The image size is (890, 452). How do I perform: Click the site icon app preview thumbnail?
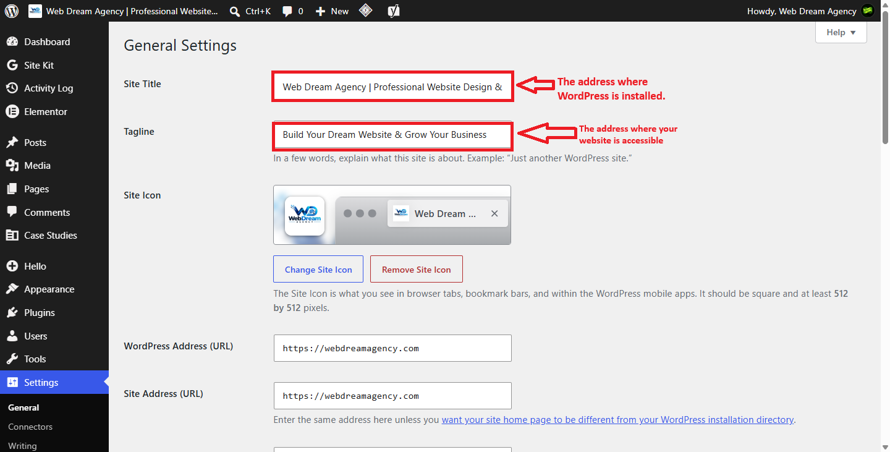305,216
